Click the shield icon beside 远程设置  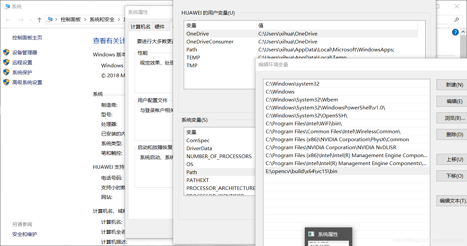[x=6, y=62]
